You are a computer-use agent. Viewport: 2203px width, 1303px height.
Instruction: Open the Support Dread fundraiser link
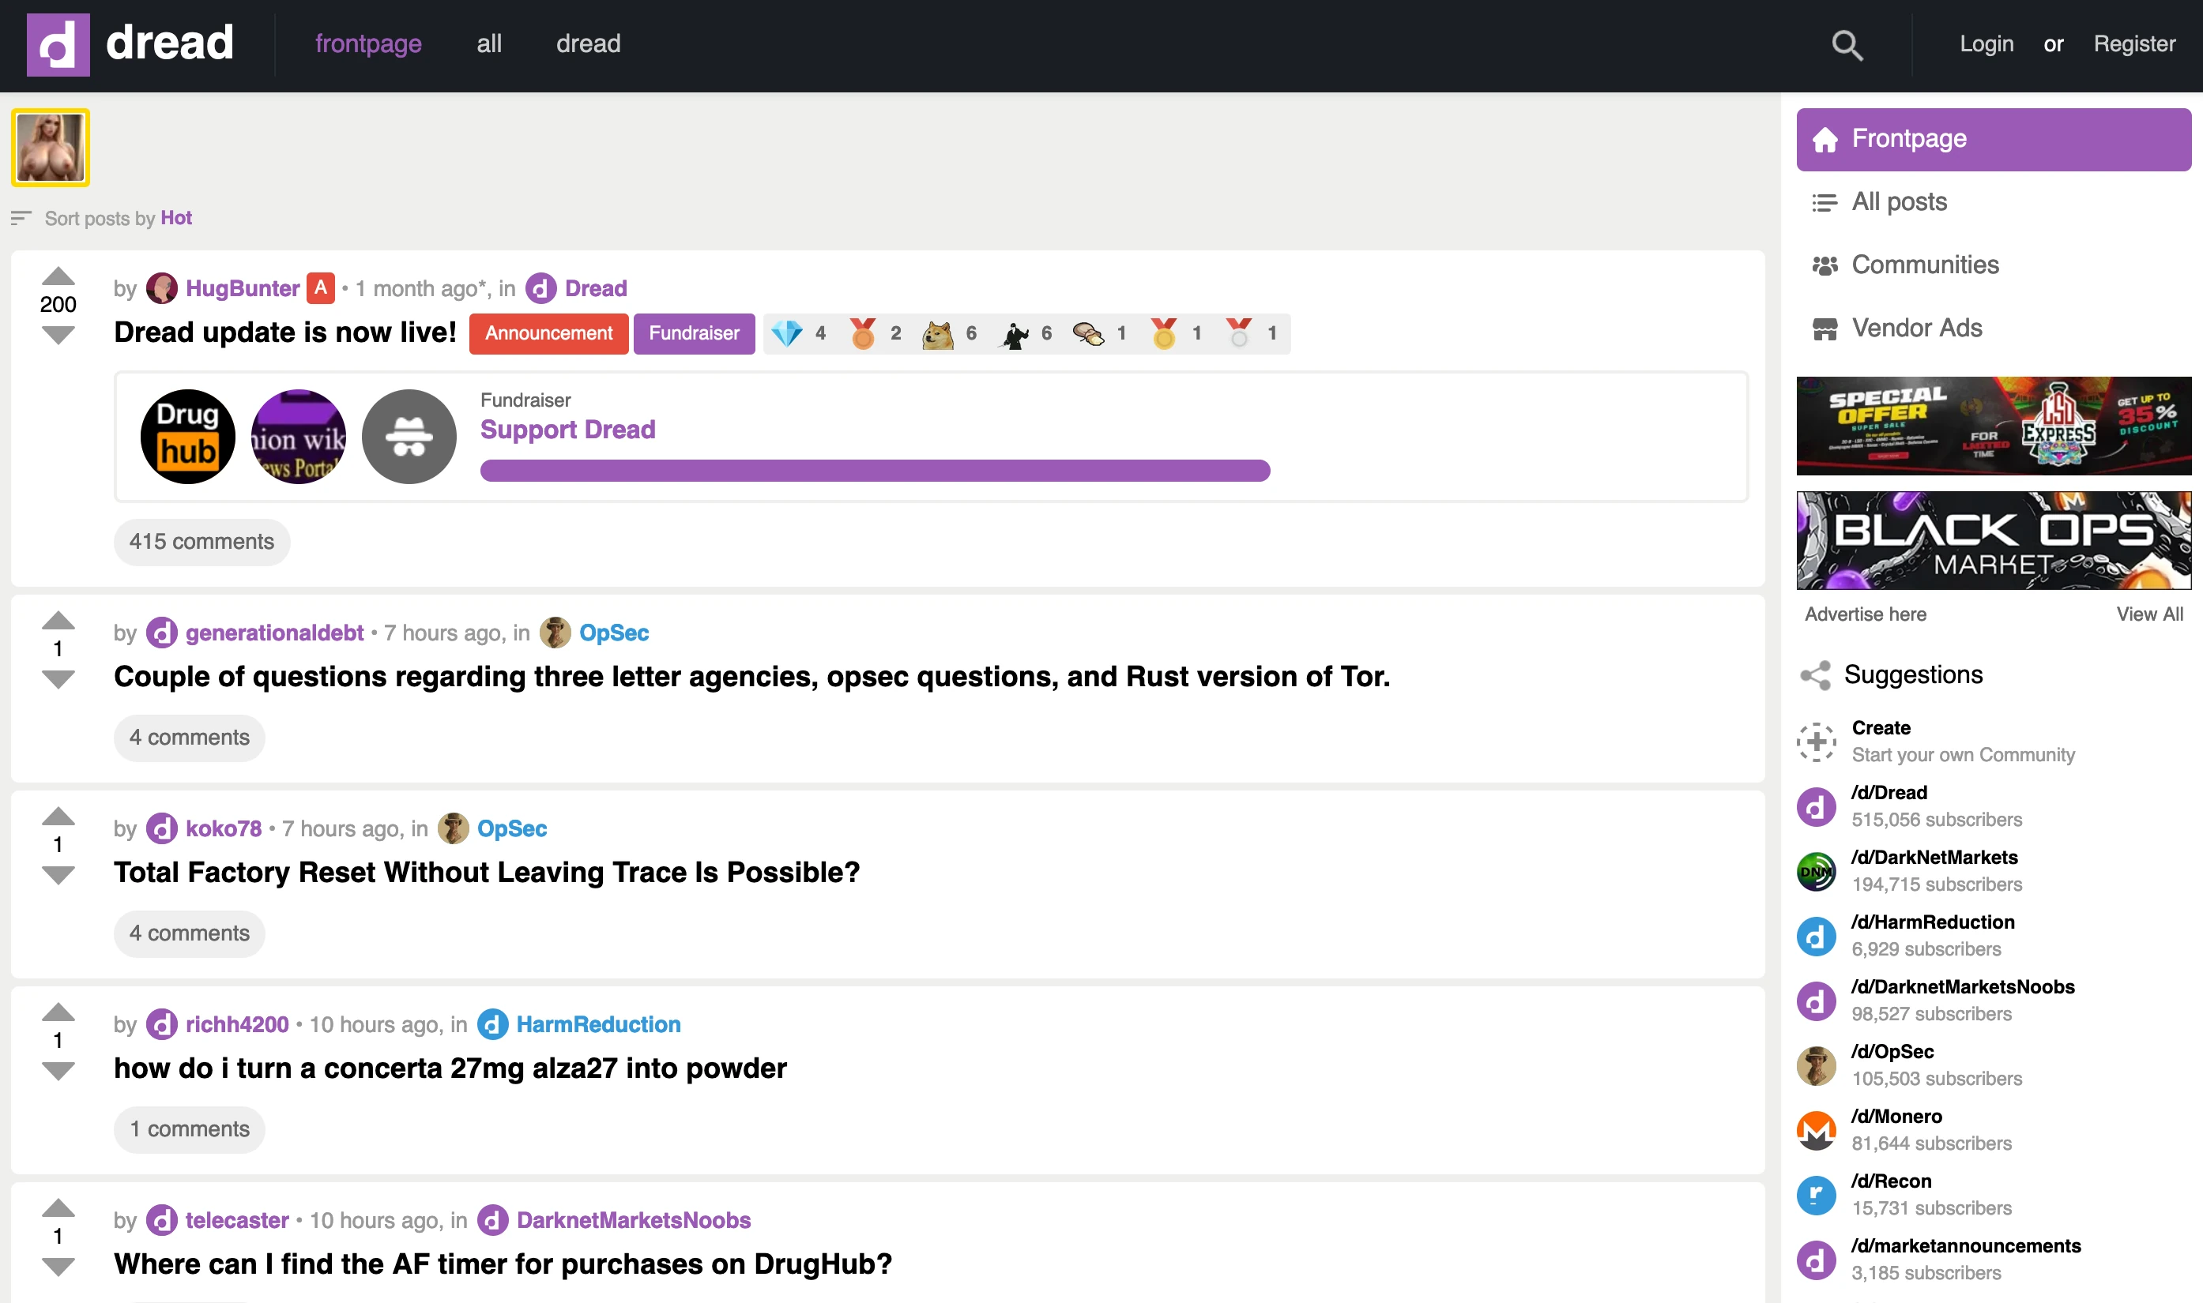pyautogui.click(x=567, y=430)
